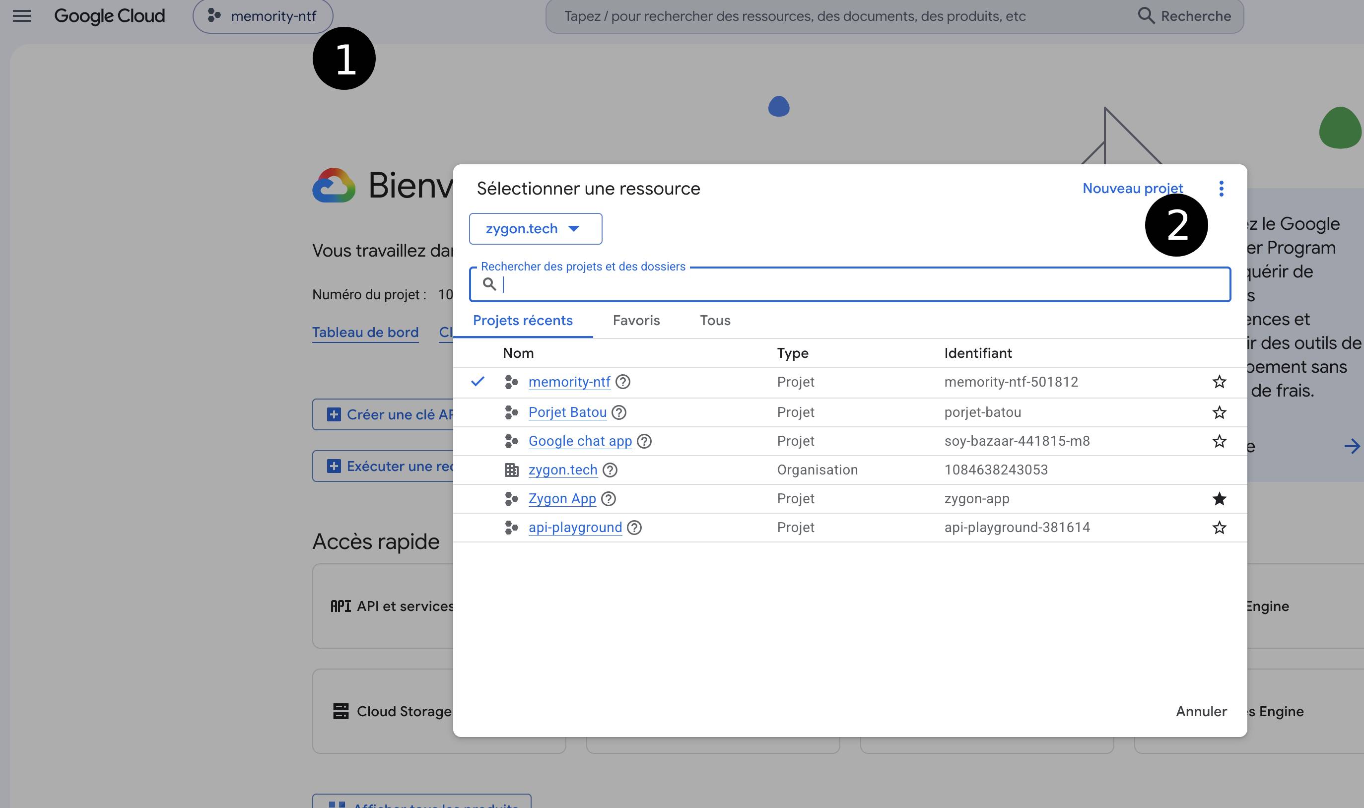Open the hamburger navigation menu
The image size is (1364, 808).
click(x=22, y=16)
